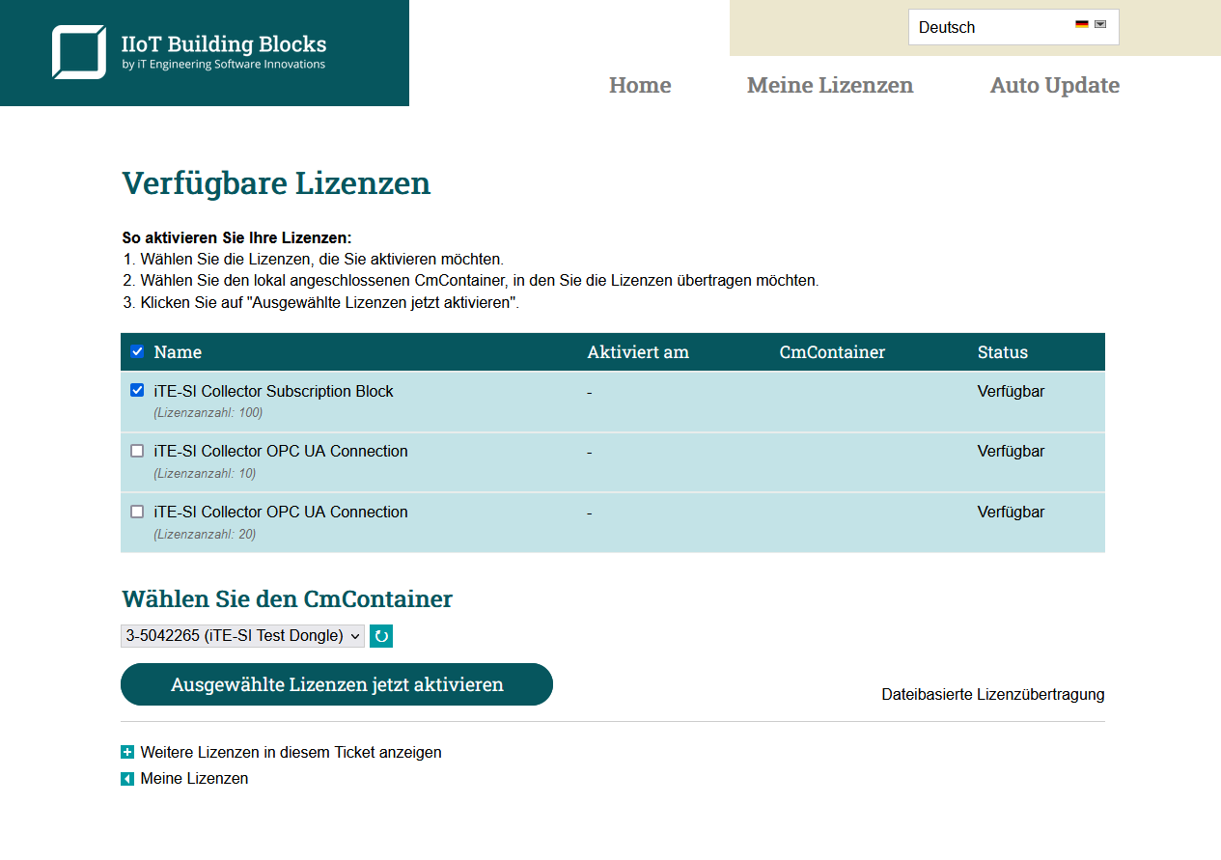Open the Deutsch language dropdown
The image size is (1221, 860).
tap(1013, 27)
